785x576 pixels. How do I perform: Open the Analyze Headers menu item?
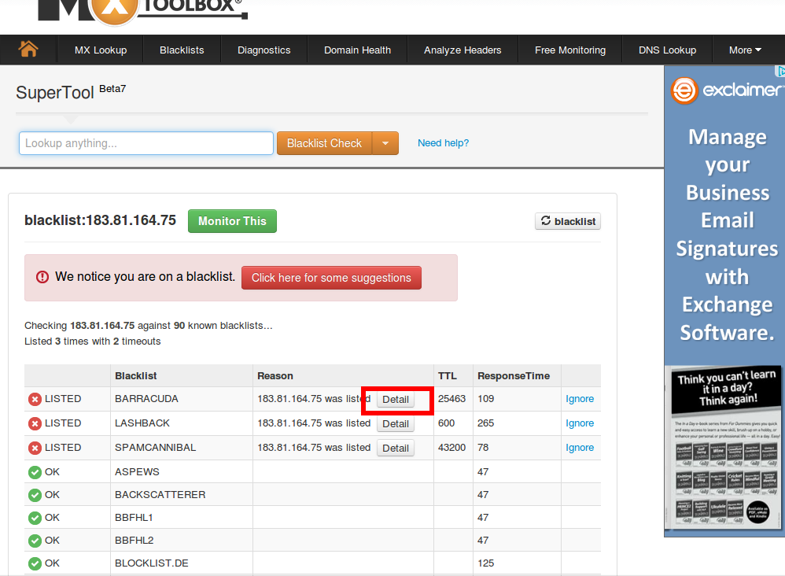tap(463, 50)
